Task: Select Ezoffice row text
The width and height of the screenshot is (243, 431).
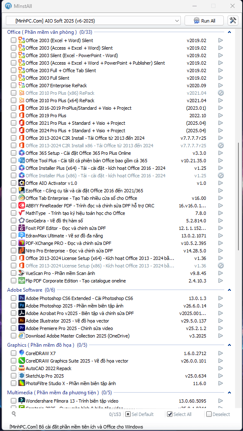Action: click(x=84, y=191)
